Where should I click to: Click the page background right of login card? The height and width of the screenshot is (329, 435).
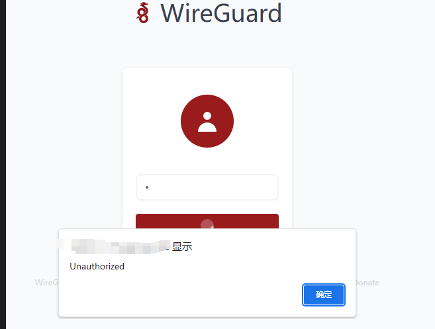[361, 139]
